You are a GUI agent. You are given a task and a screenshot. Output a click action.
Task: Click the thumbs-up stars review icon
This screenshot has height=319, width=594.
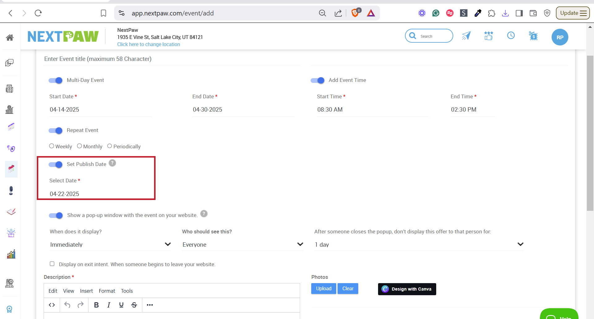click(489, 36)
